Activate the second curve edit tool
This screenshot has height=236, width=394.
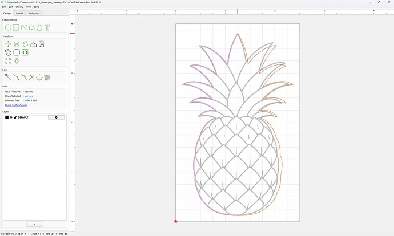(x=24, y=78)
